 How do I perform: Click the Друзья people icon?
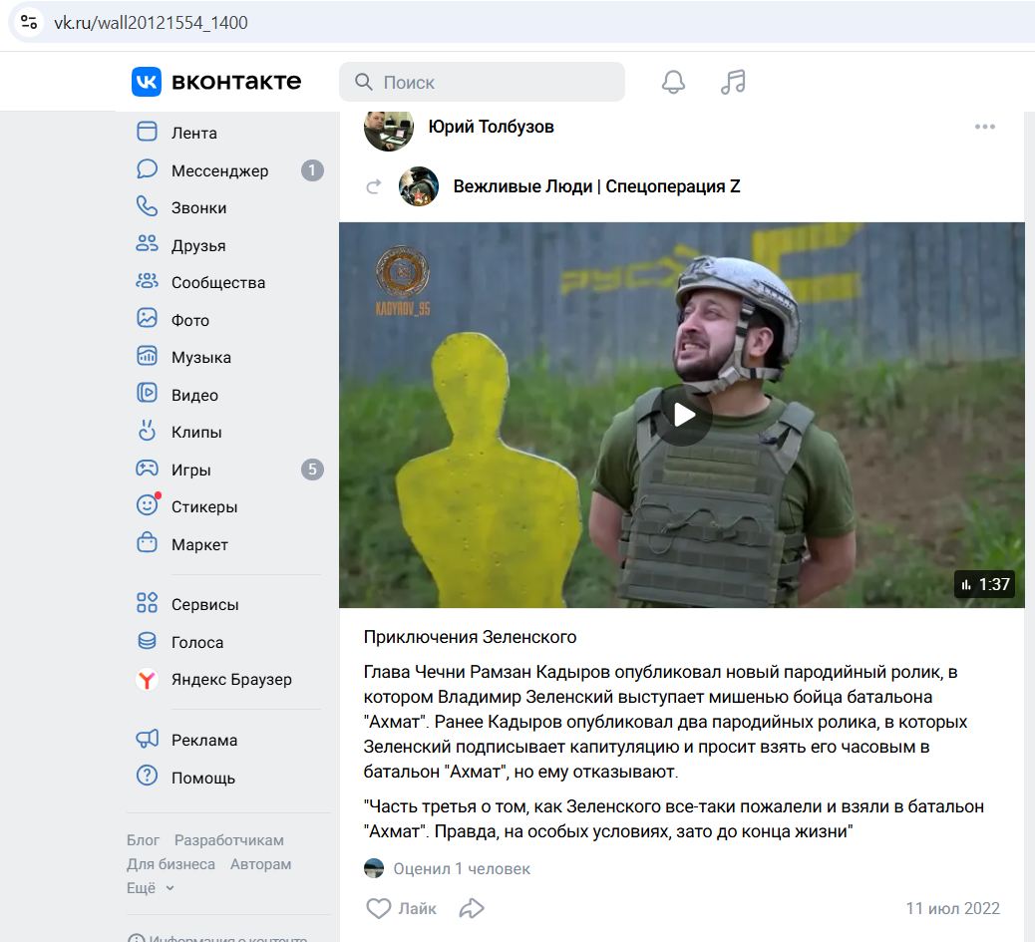[147, 244]
